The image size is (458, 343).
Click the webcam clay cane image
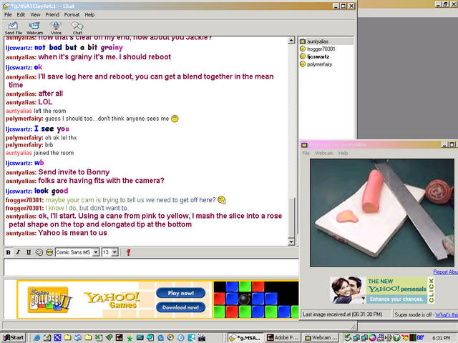(x=382, y=213)
